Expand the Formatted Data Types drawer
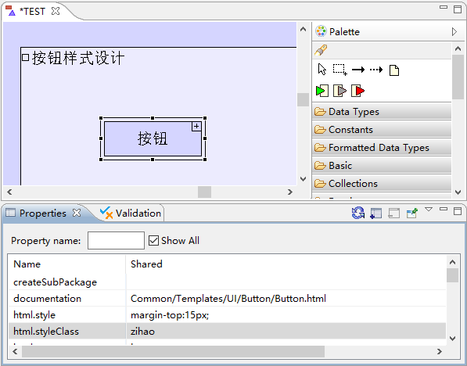This screenshot has width=467, height=366. (x=382, y=147)
